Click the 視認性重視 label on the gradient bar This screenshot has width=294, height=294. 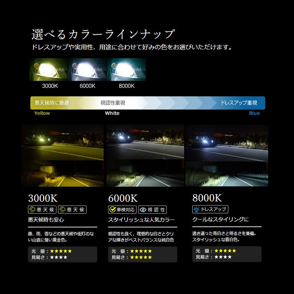[113, 103]
